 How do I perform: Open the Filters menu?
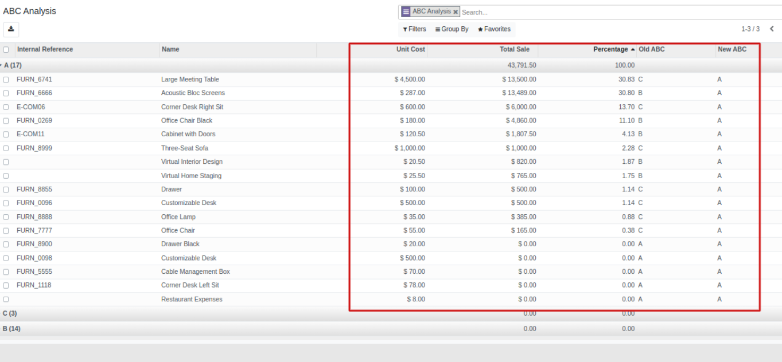click(414, 29)
